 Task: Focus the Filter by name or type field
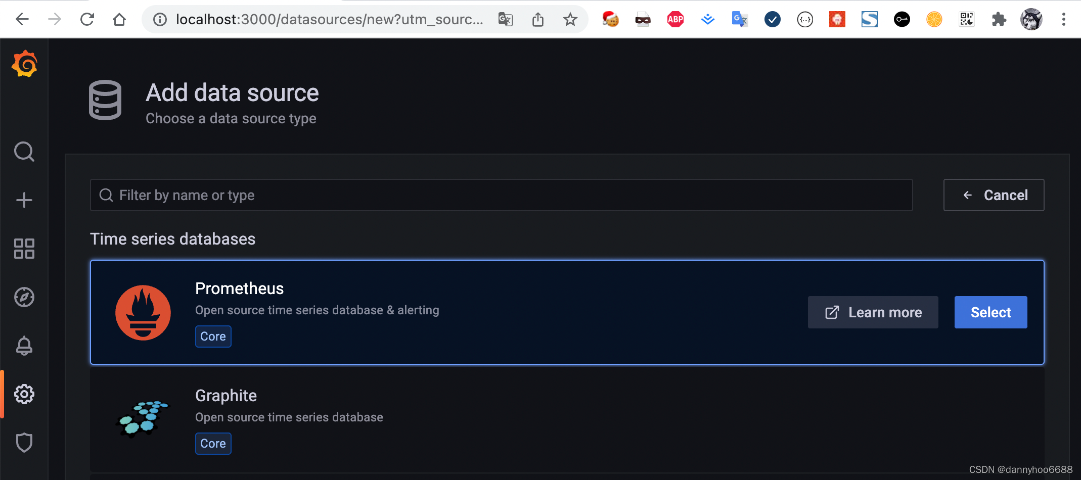(x=502, y=195)
